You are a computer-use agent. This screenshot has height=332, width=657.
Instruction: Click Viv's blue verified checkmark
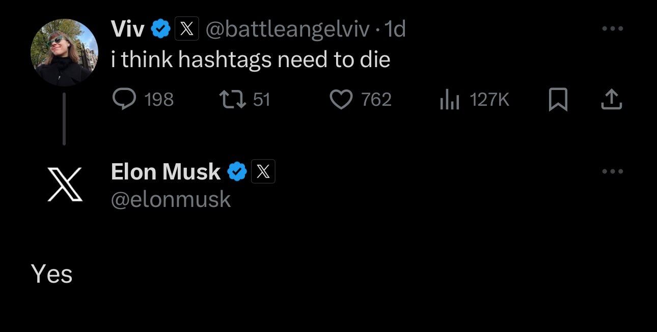pyautogui.click(x=161, y=30)
